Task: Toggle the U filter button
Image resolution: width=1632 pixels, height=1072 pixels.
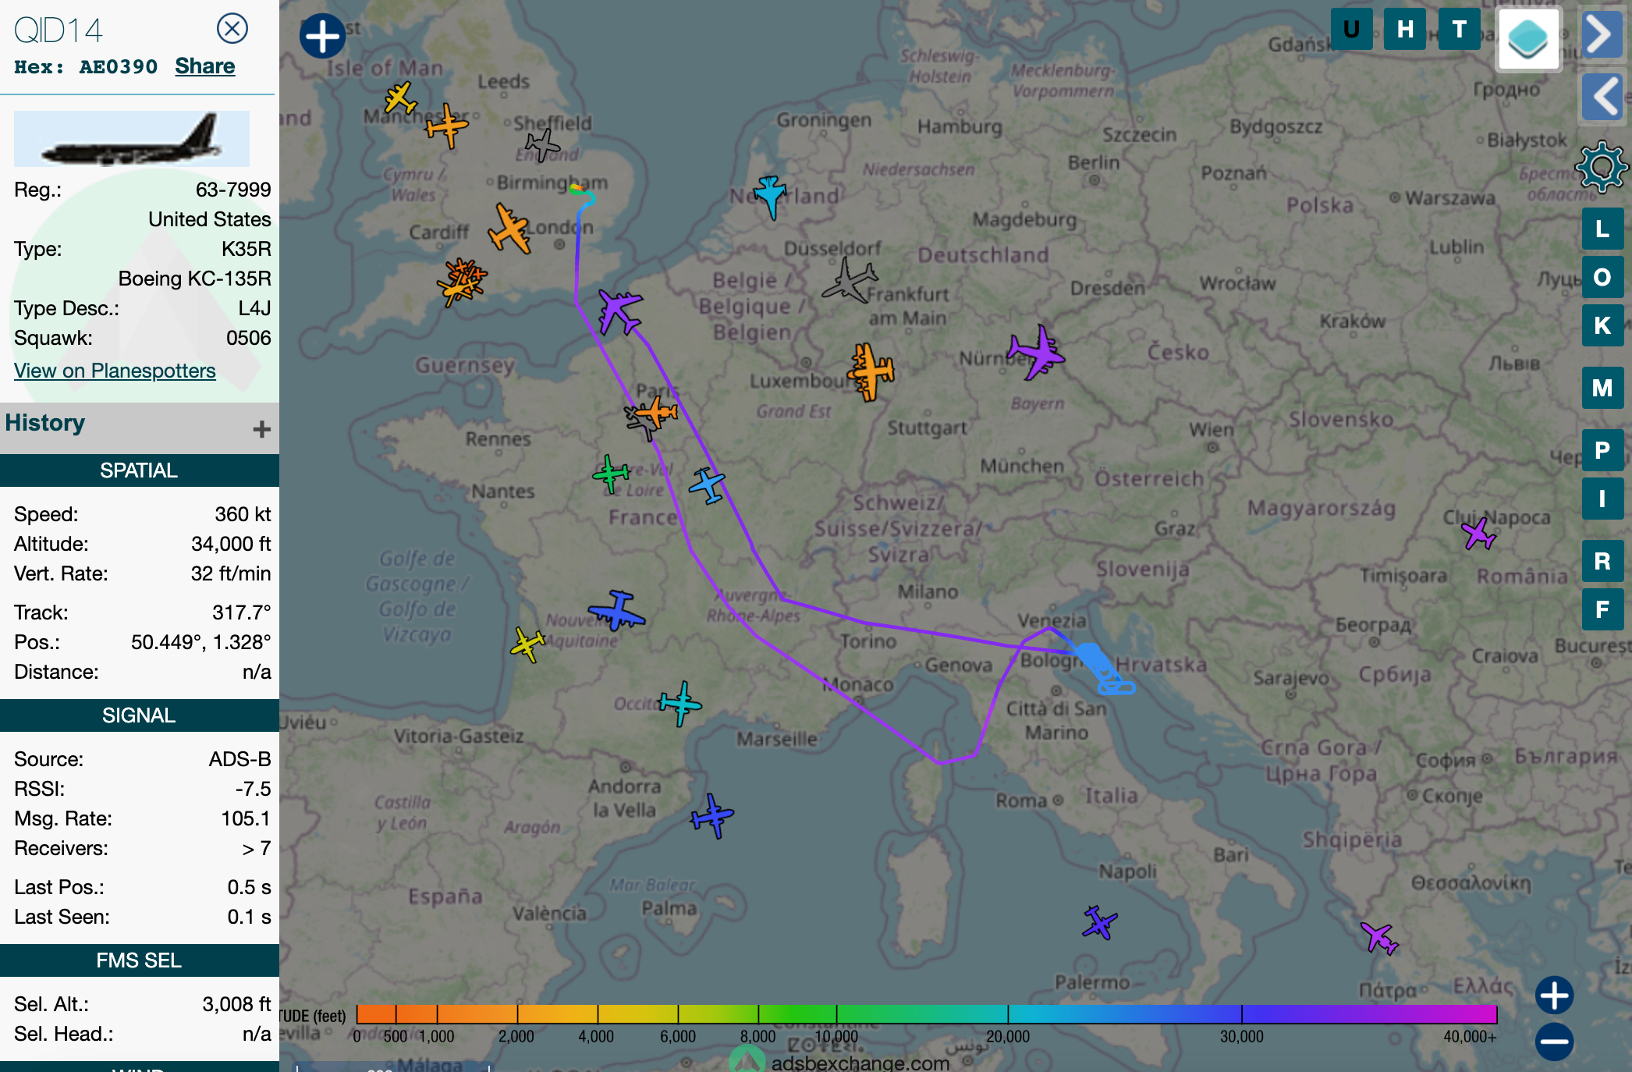Action: (x=1351, y=30)
